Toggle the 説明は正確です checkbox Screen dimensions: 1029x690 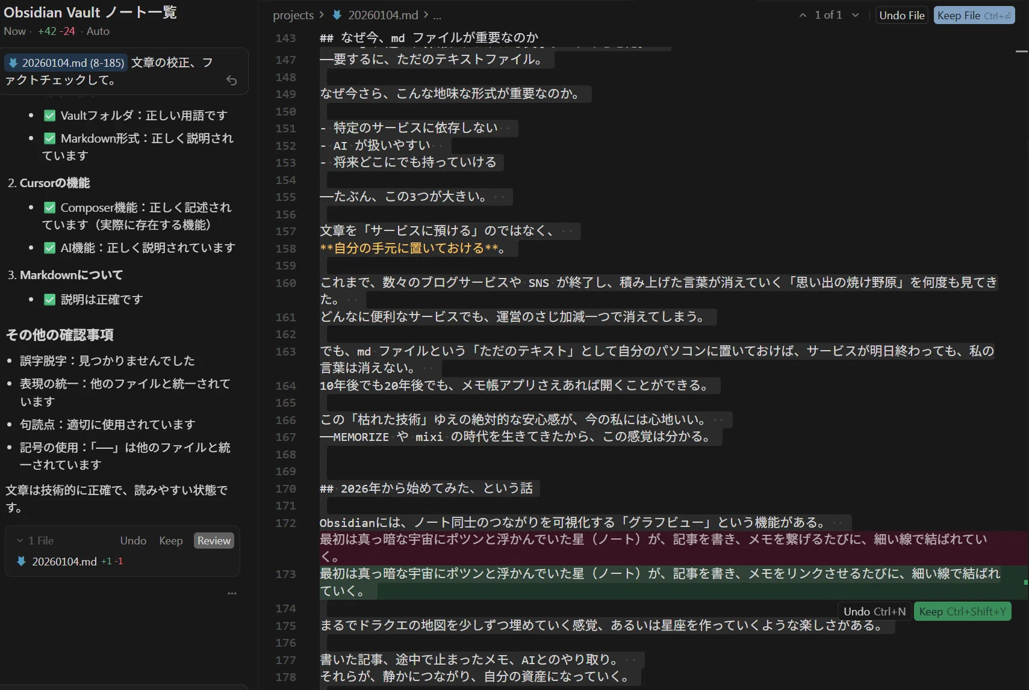[50, 300]
